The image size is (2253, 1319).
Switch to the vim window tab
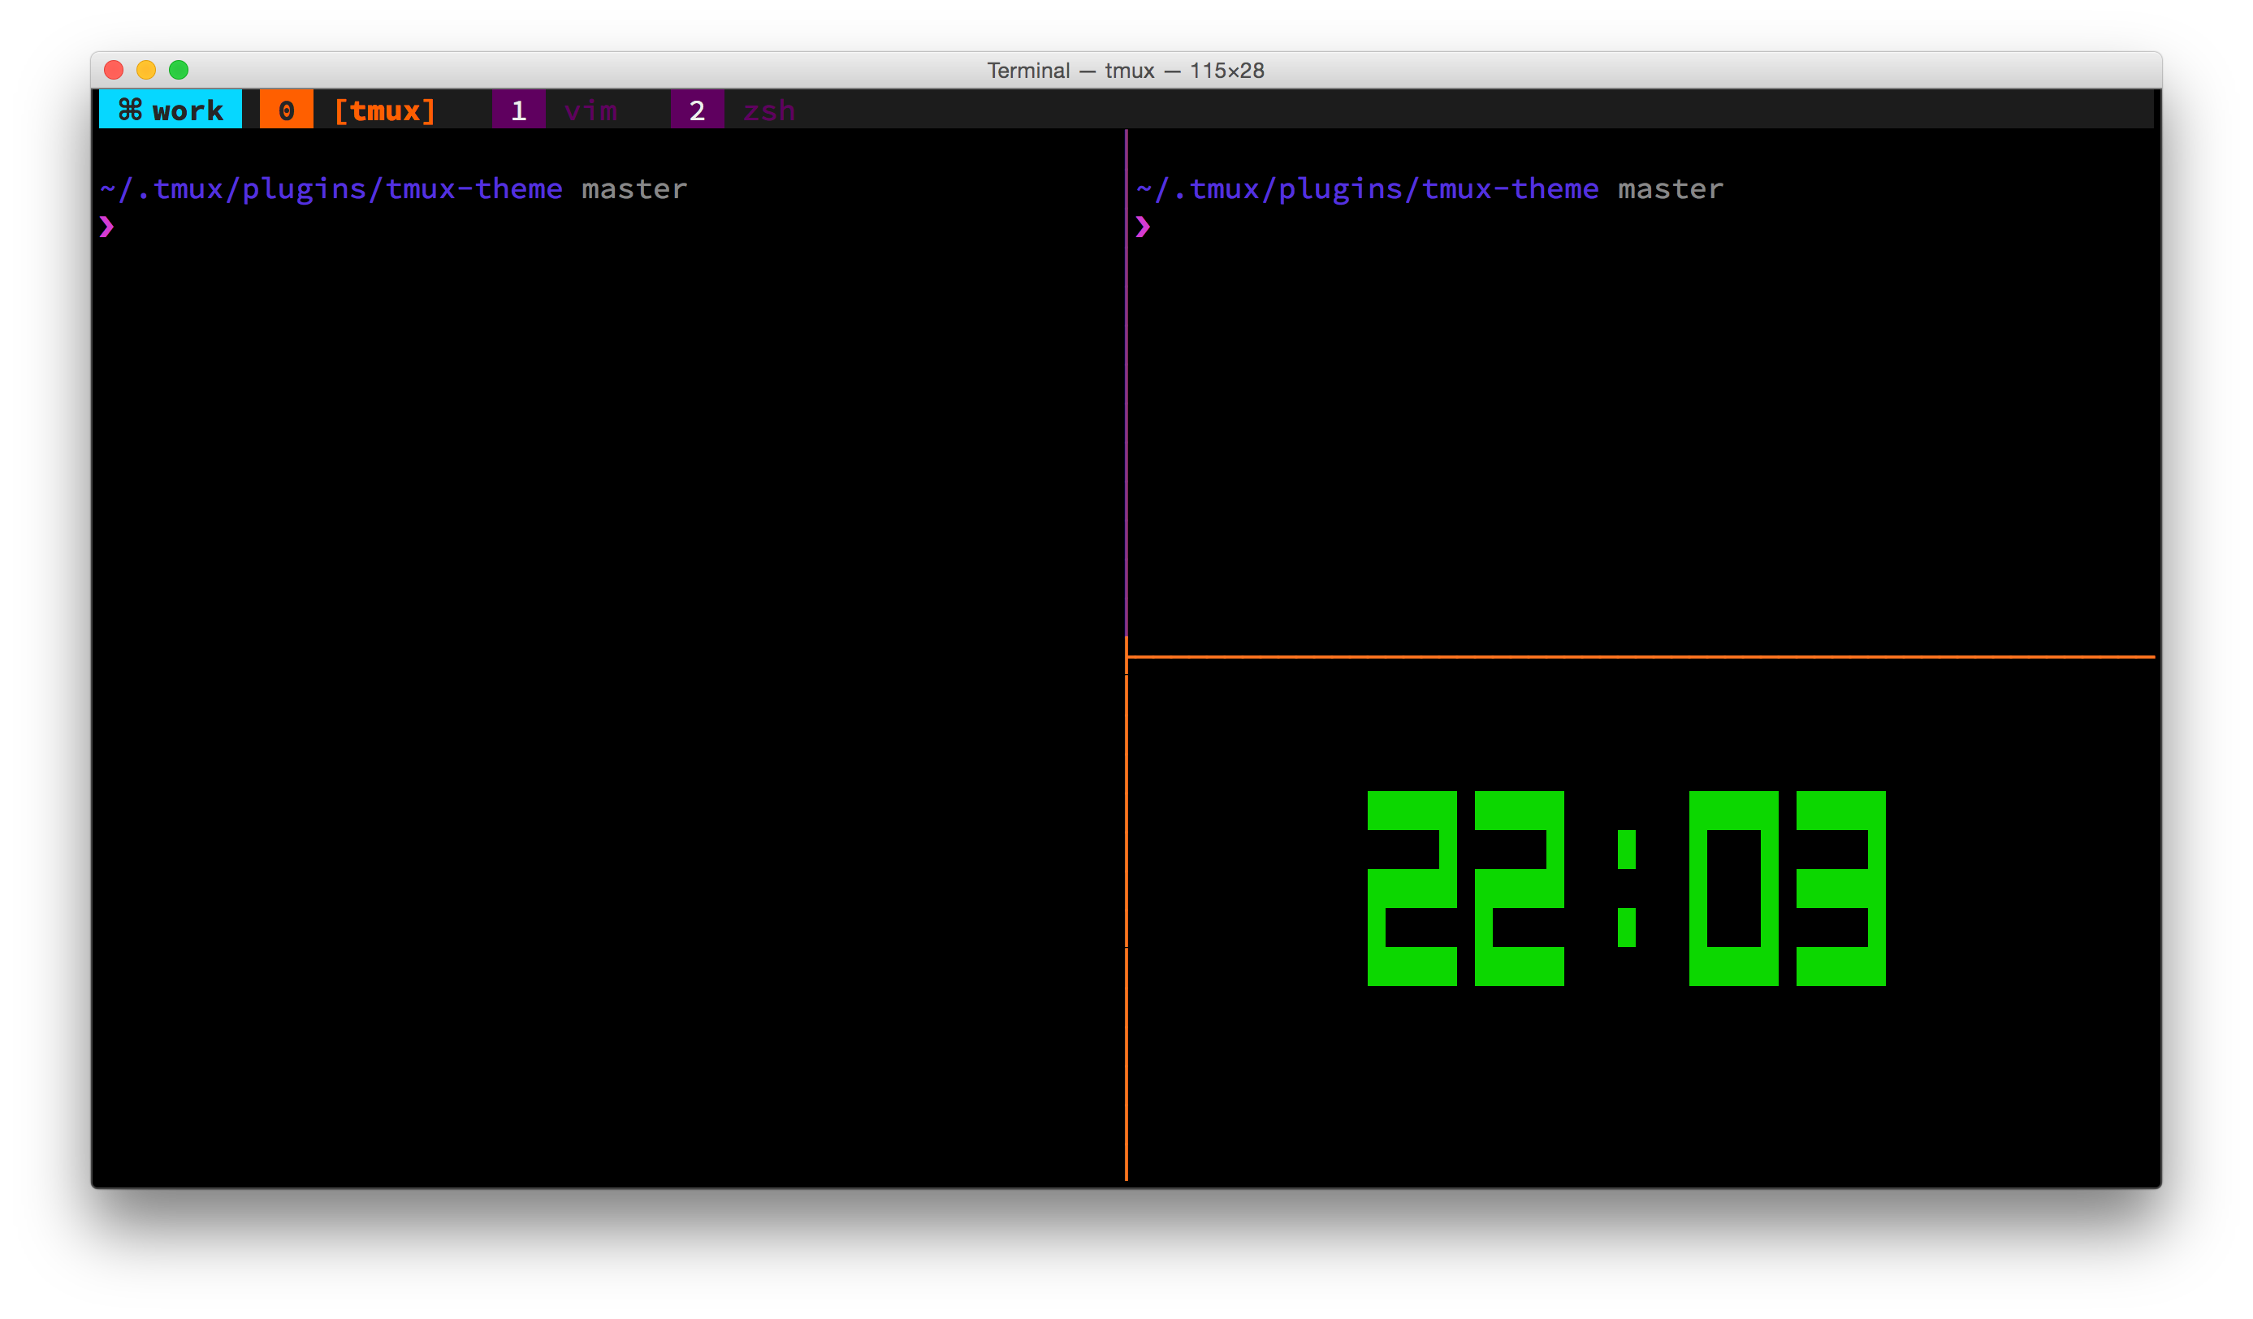coord(590,110)
